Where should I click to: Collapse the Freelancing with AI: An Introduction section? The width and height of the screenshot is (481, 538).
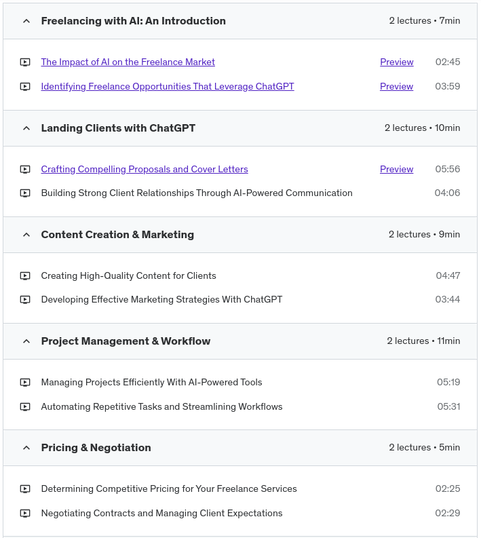pyautogui.click(x=26, y=21)
